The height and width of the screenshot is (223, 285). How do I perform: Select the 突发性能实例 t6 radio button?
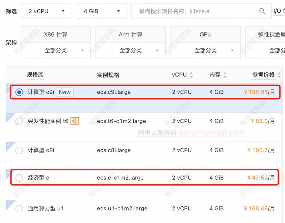pos(19,121)
